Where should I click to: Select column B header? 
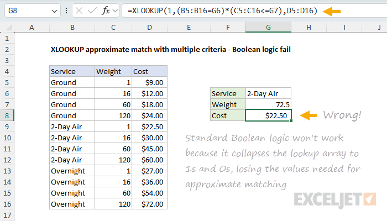[x=72, y=27]
